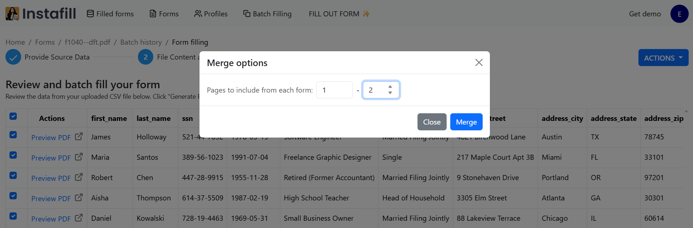Select the Retired (Former Accountant) cell
693x228 pixels.
tap(329, 178)
